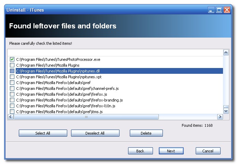Click the vertical scrollbar thumb

(226, 107)
